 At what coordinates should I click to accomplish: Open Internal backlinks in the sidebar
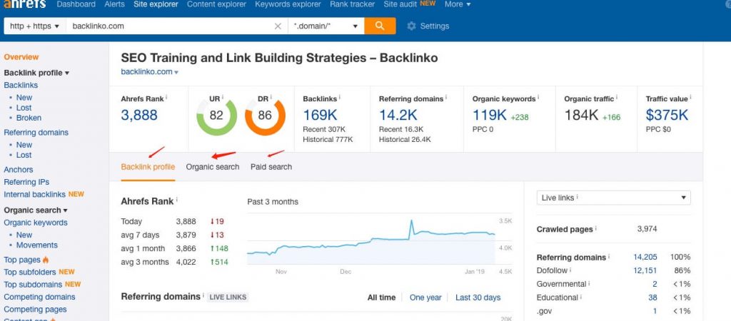point(34,194)
